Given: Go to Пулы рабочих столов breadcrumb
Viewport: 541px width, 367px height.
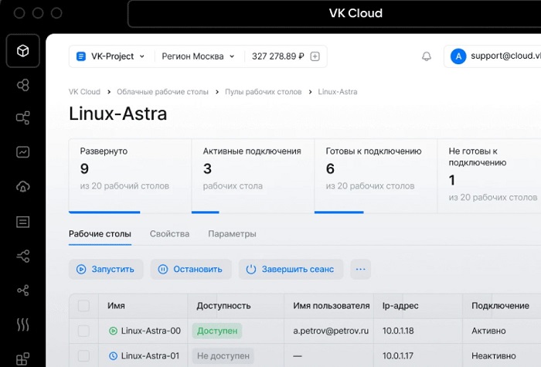Looking at the screenshot, I should pyautogui.click(x=264, y=92).
